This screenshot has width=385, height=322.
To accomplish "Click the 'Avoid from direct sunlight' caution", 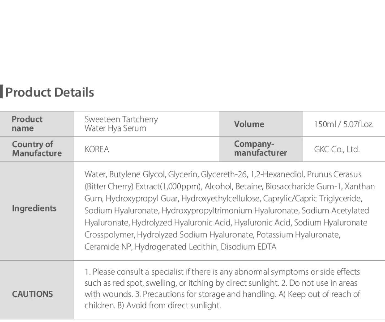I will click(x=173, y=305).
